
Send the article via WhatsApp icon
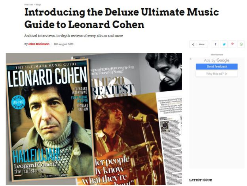(241, 44)
